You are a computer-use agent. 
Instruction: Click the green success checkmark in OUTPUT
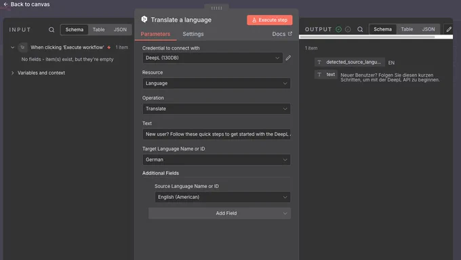coord(339,29)
